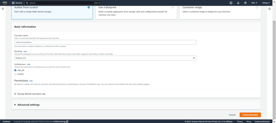Screen dimensions: 276x123
Task: Choose the arm64 architecture
Action: tap(15, 74)
